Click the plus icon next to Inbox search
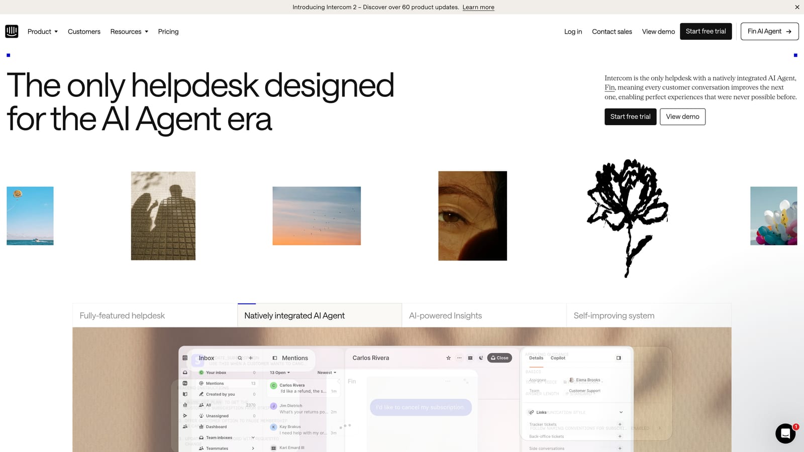The height and width of the screenshot is (452, 804). [251, 358]
